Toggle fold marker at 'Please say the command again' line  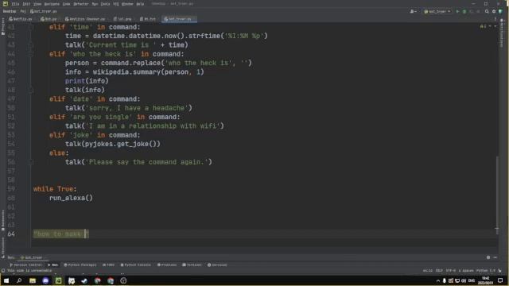pos(32,162)
